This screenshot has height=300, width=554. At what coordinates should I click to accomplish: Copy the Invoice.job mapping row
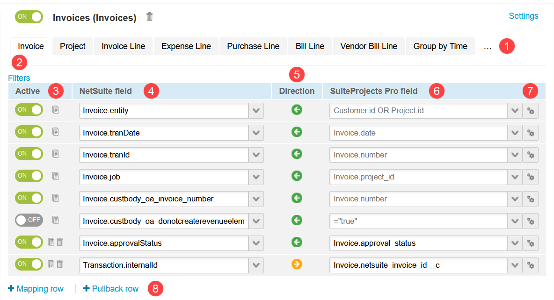[x=56, y=176]
